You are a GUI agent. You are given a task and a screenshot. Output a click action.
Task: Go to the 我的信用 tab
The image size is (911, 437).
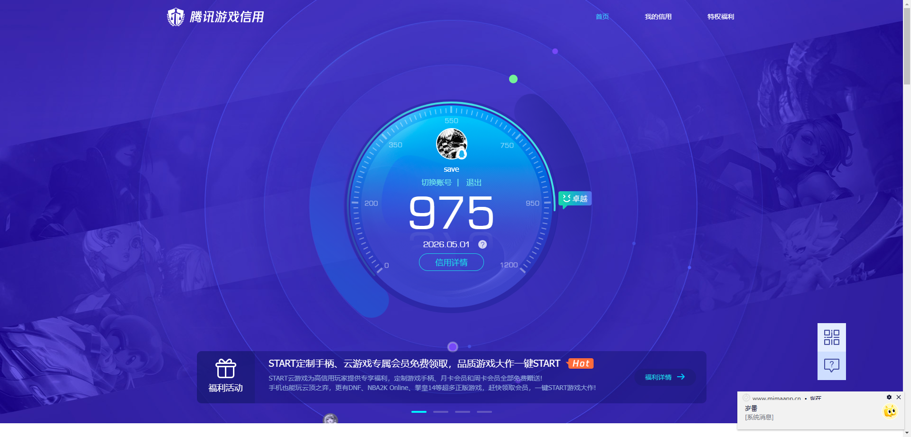tap(658, 17)
